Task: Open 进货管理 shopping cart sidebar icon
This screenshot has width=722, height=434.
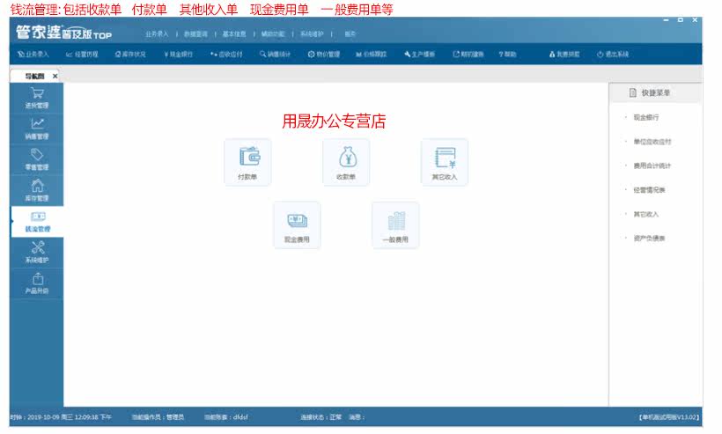Action: [37, 98]
